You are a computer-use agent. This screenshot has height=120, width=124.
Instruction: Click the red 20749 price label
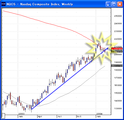click(x=117, y=49)
